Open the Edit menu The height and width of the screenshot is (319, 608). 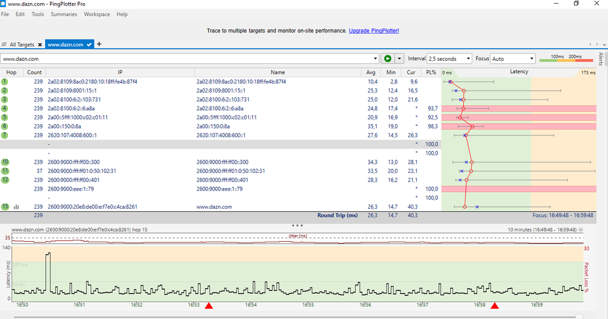click(x=20, y=14)
